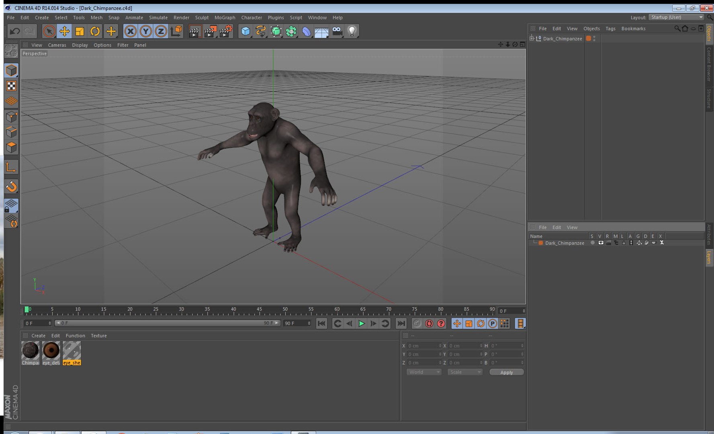This screenshot has width=714, height=434.
Task: Open Scale mode dropdown
Action: point(464,372)
